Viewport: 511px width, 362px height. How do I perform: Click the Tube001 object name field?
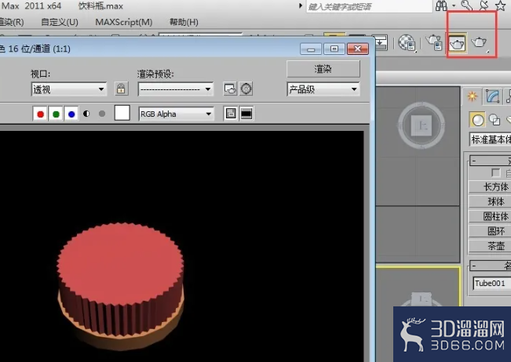point(492,284)
